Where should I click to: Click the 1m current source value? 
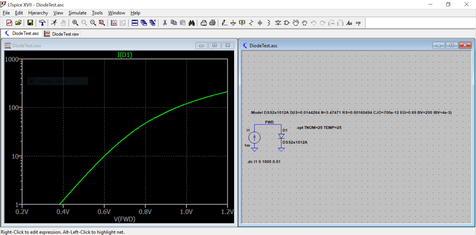(247, 146)
